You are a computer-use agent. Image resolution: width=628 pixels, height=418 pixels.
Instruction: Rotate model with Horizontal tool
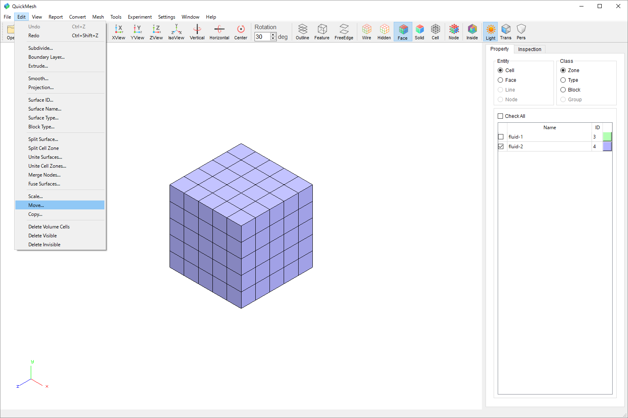[219, 32]
